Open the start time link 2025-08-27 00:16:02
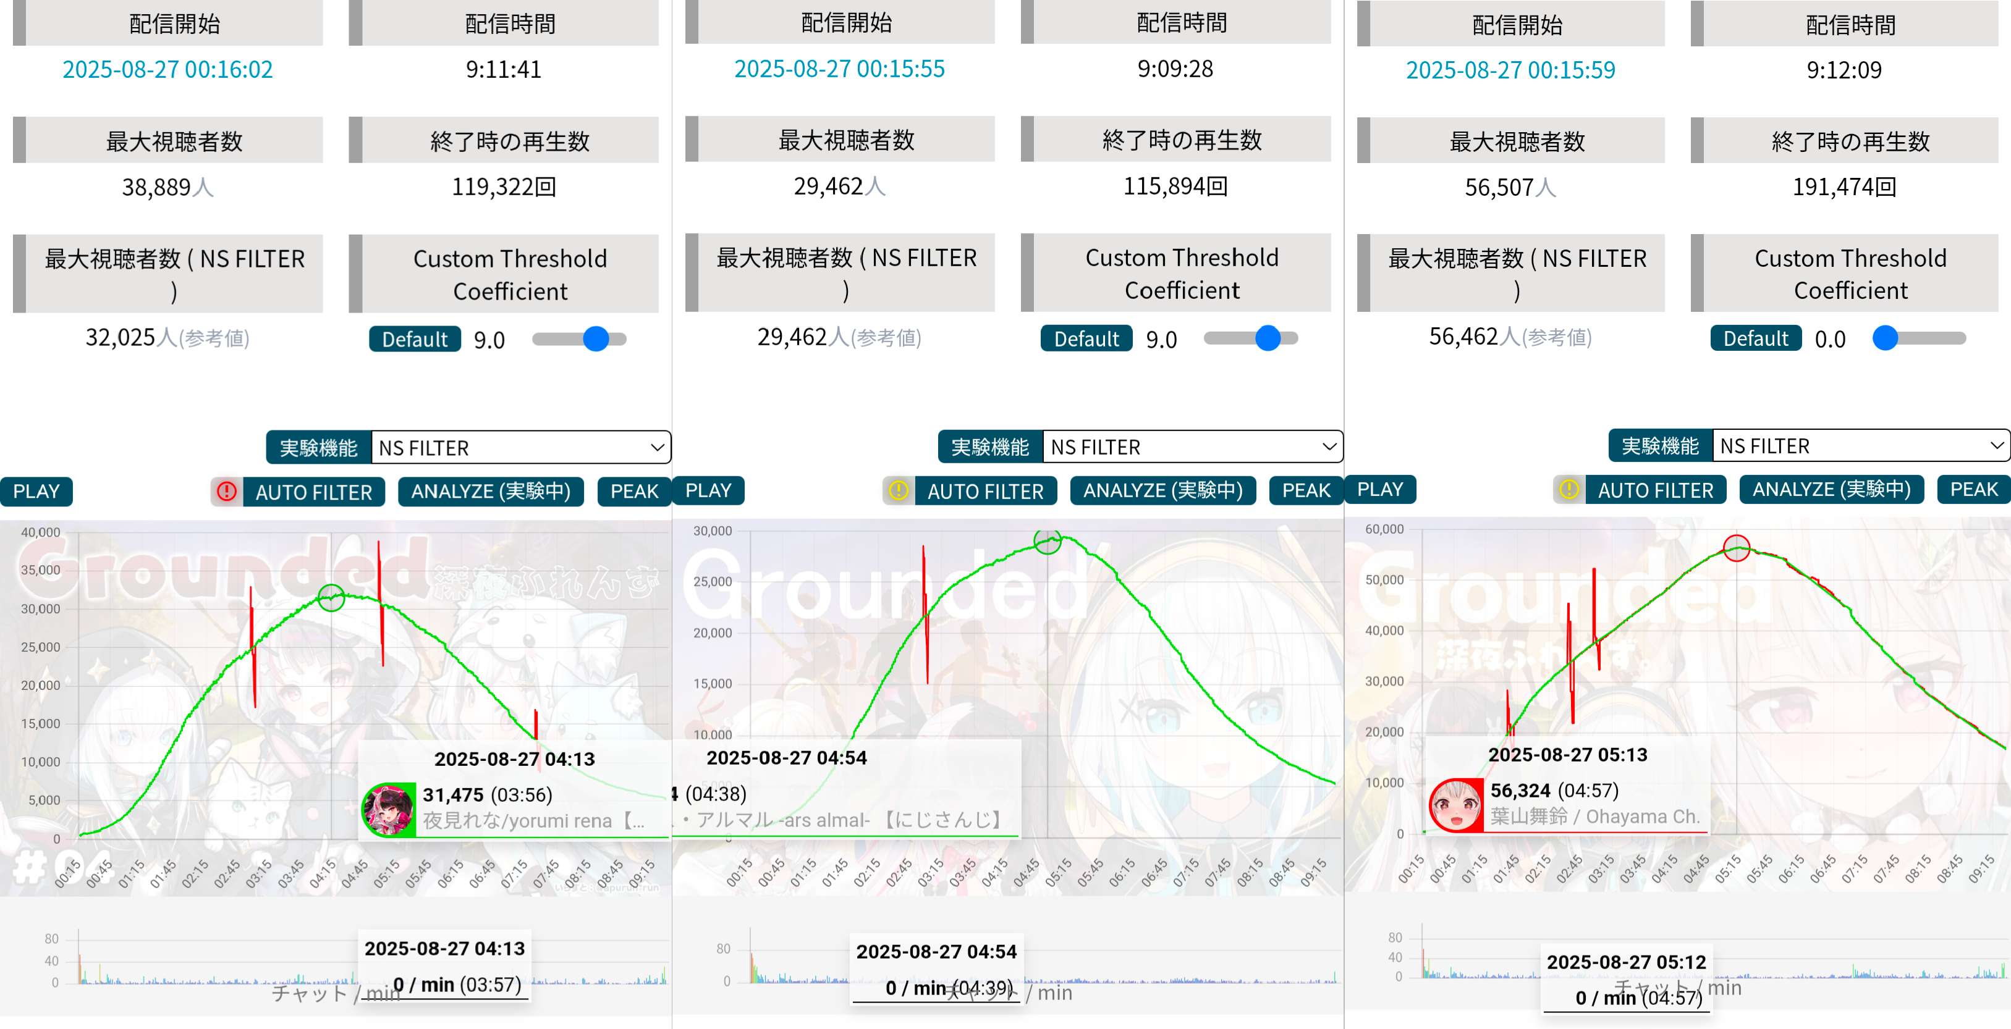This screenshot has width=2011, height=1029. 167,69
